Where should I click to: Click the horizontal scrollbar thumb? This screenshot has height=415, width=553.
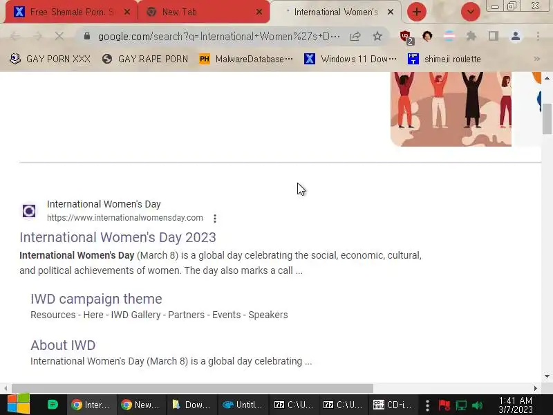[192, 388]
